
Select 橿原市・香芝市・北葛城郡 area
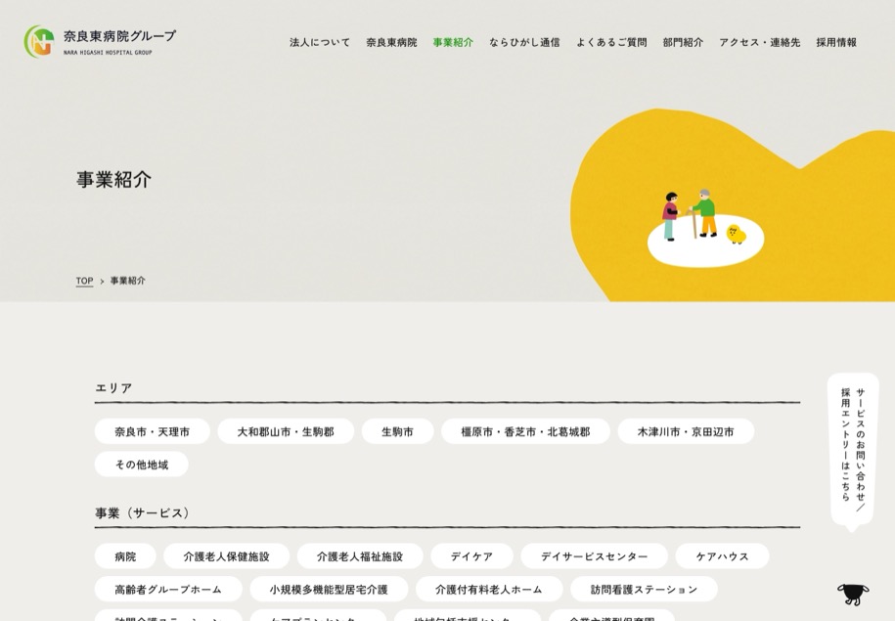coord(525,431)
